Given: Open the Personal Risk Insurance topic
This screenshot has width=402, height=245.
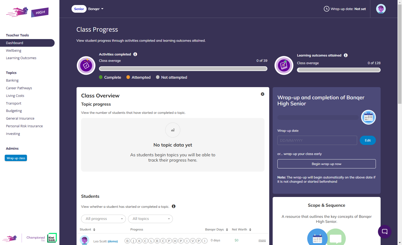Looking at the screenshot, I should [24, 126].
